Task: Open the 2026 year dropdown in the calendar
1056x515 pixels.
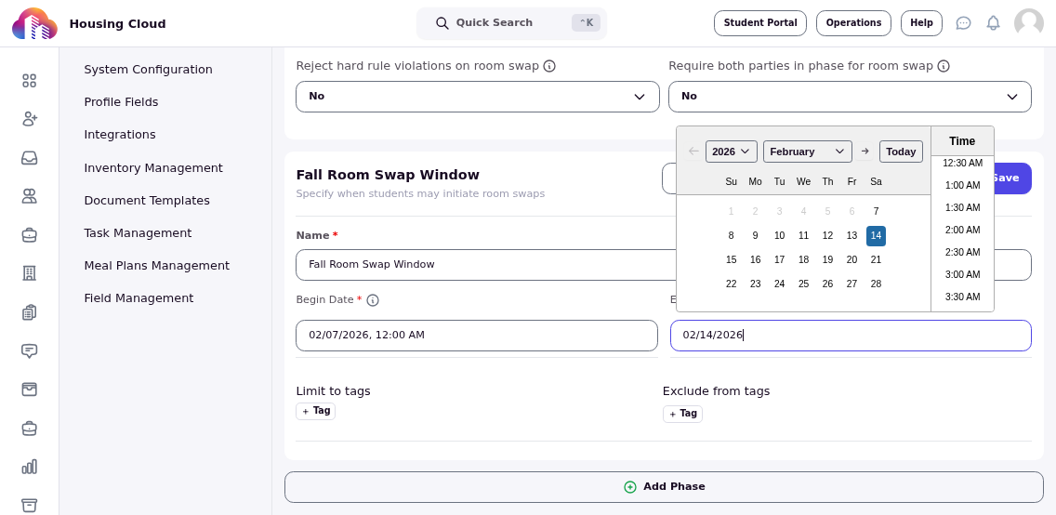Action: (x=732, y=152)
